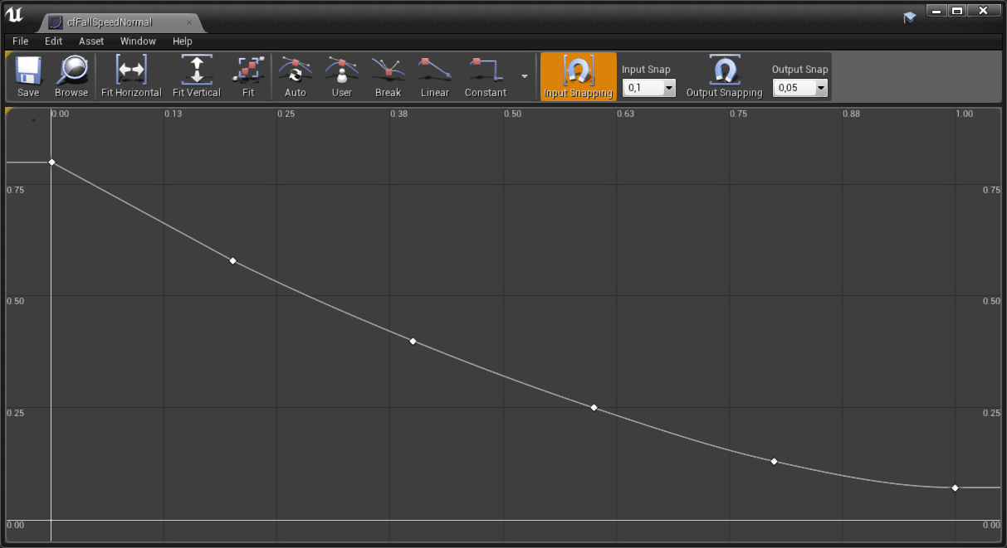The image size is (1007, 548).
Task: Maximize the editor window
Action: tap(957, 11)
